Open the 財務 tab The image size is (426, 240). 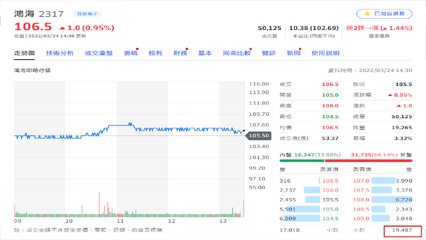180,53
